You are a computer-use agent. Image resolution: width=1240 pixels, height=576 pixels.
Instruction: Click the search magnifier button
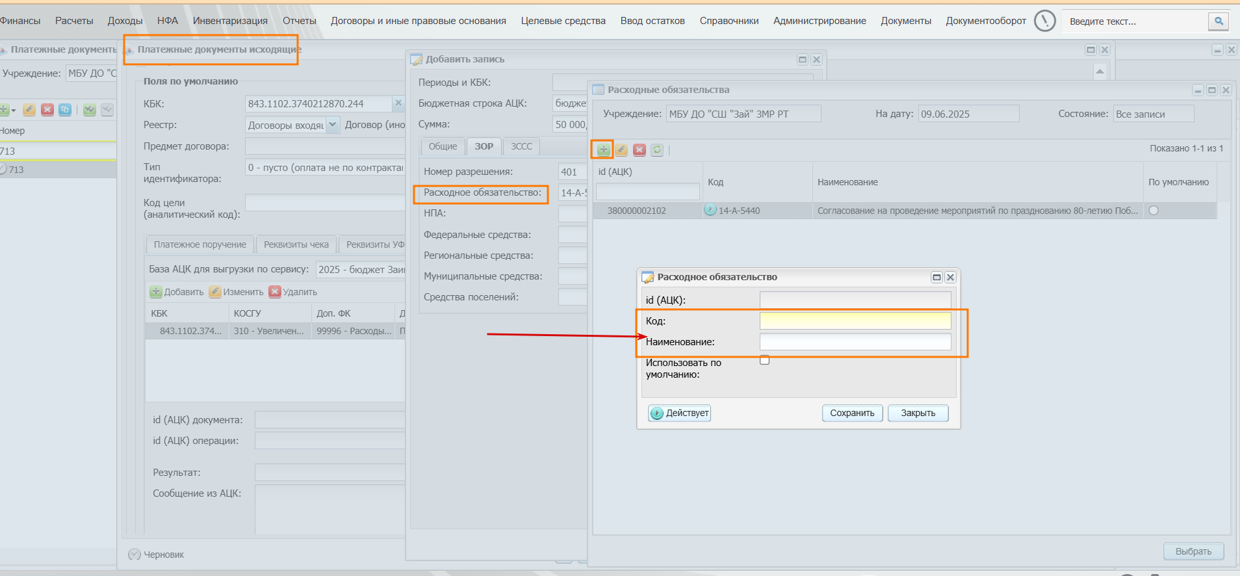click(x=1219, y=21)
